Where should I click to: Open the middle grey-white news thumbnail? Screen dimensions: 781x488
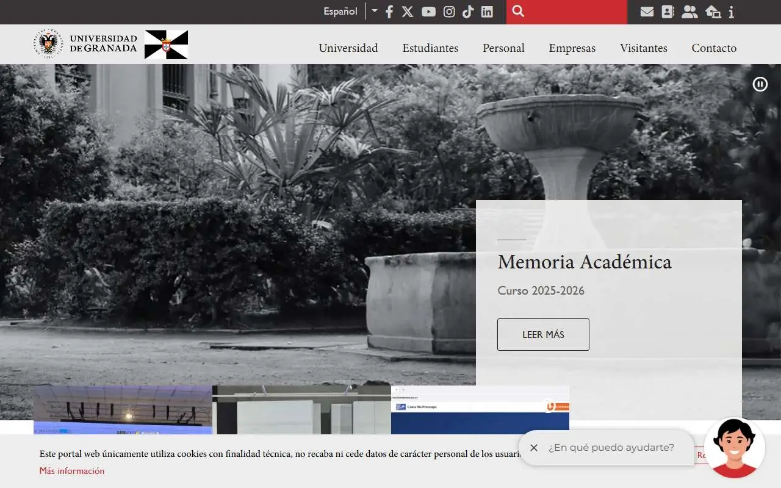(x=301, y=409)
